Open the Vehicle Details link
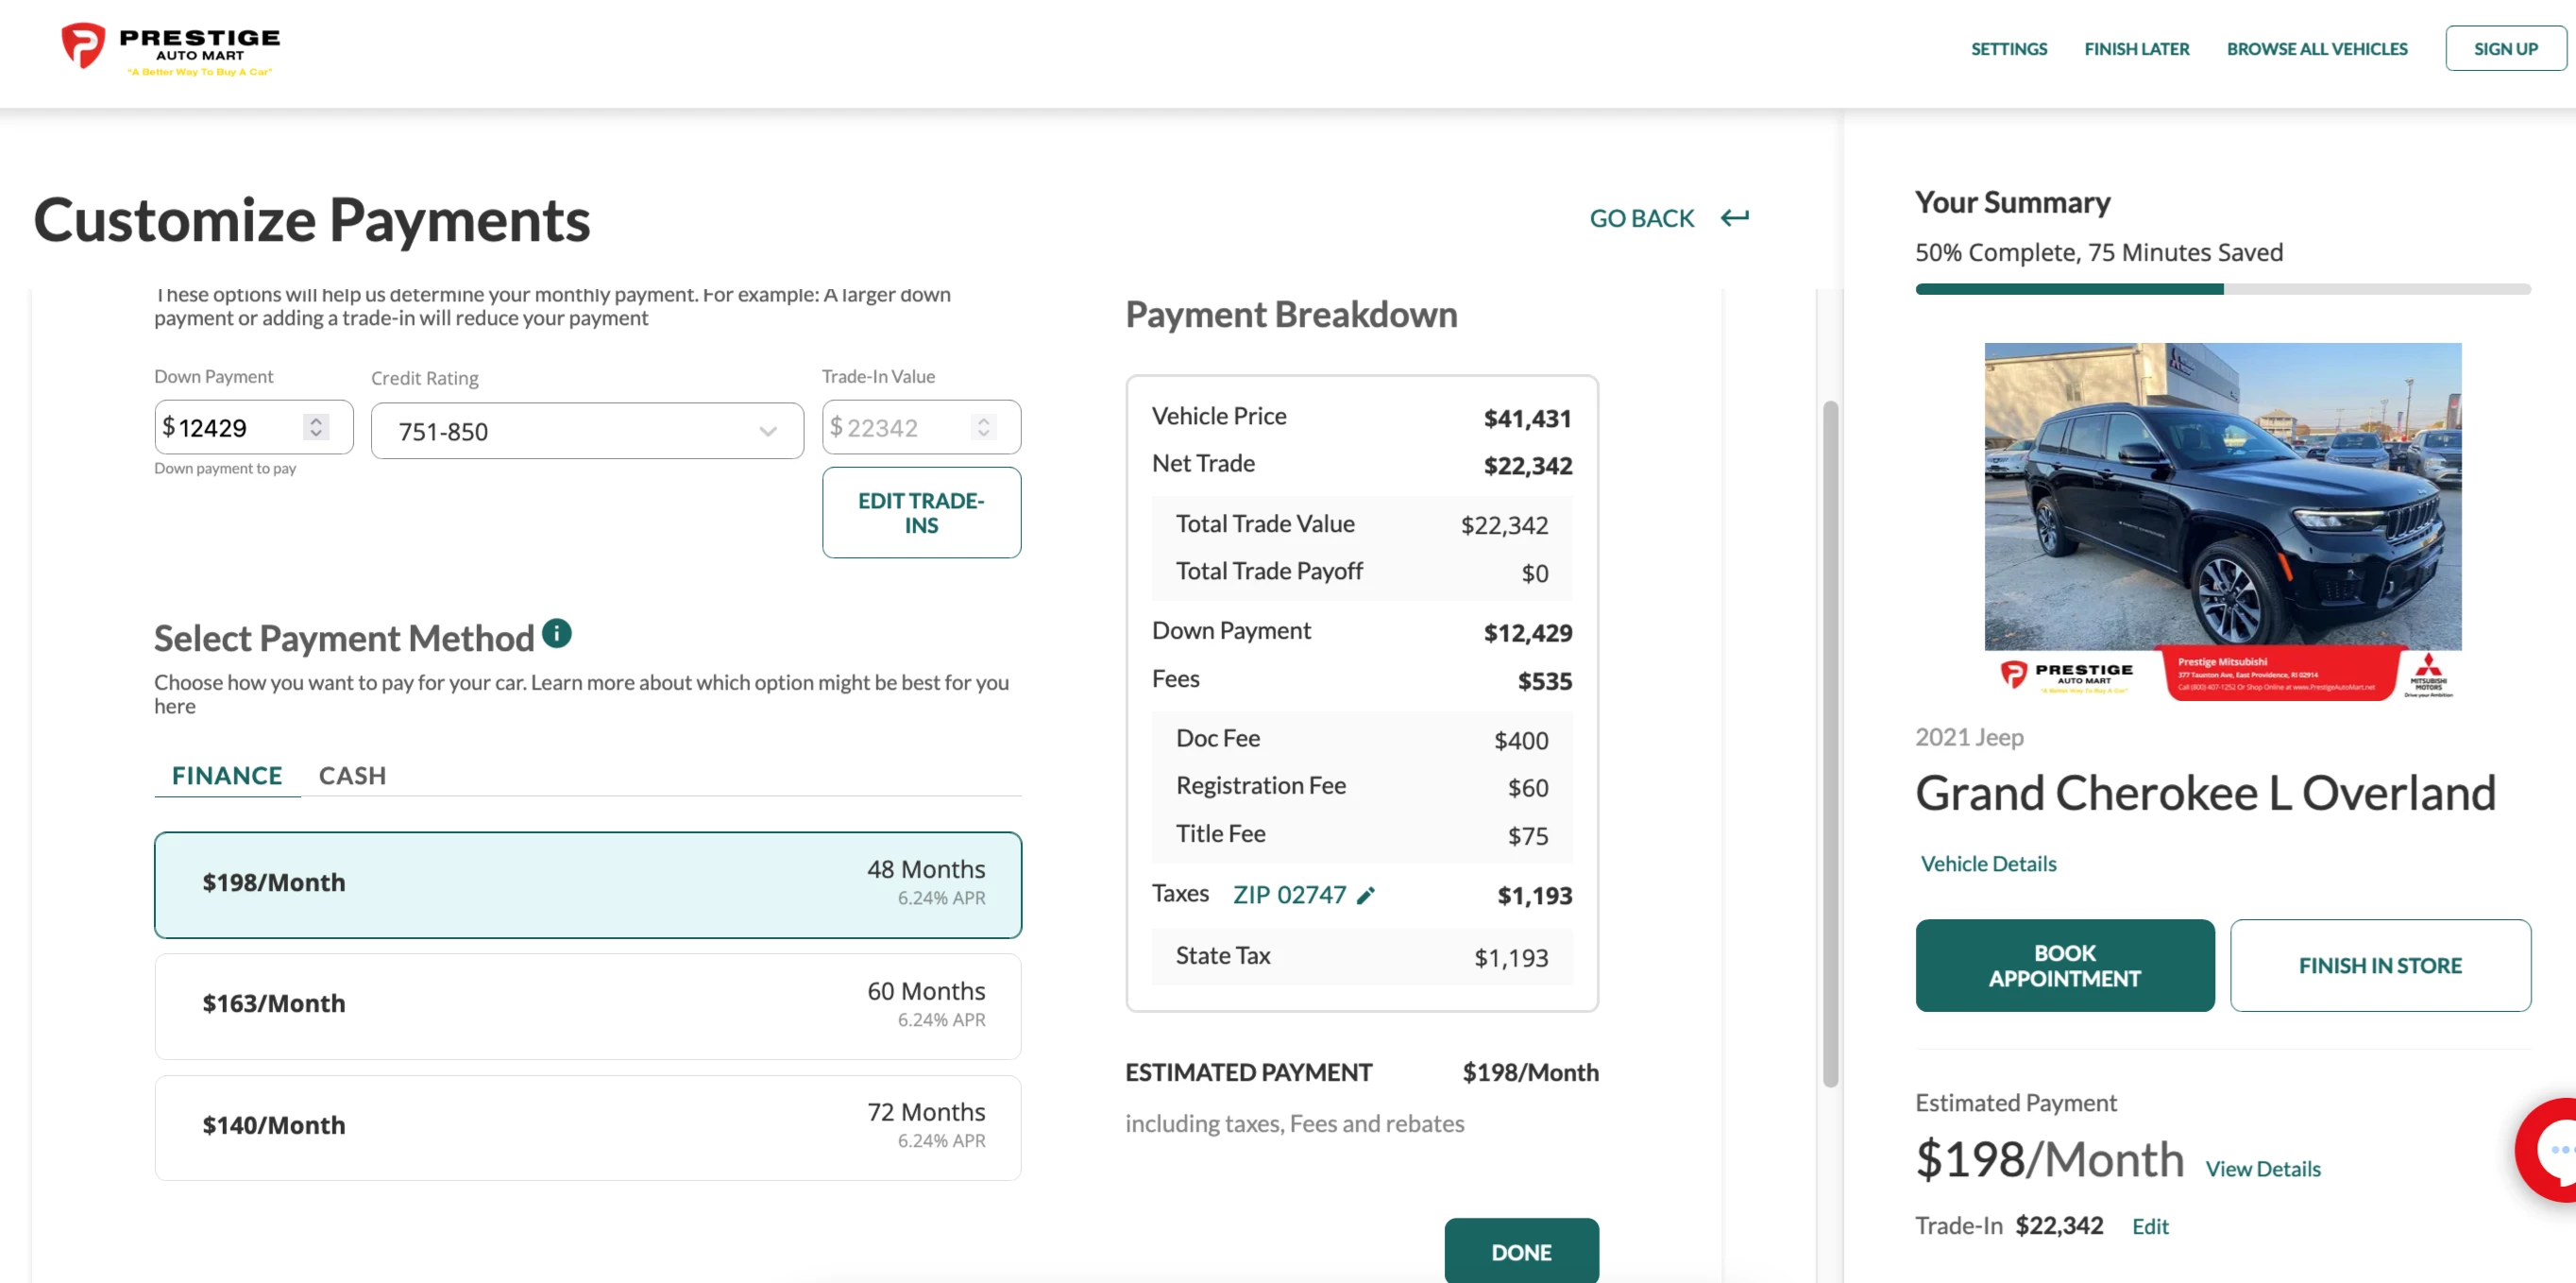Image resolution: width=2576 pixels, height=1283 pixels. [1988, 864]
